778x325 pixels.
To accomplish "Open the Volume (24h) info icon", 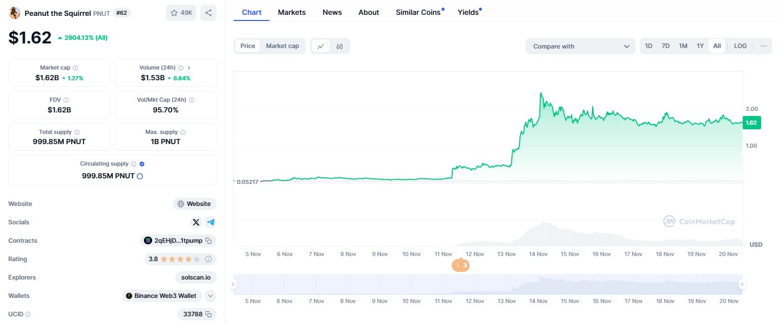I will [x=181, y=67].
